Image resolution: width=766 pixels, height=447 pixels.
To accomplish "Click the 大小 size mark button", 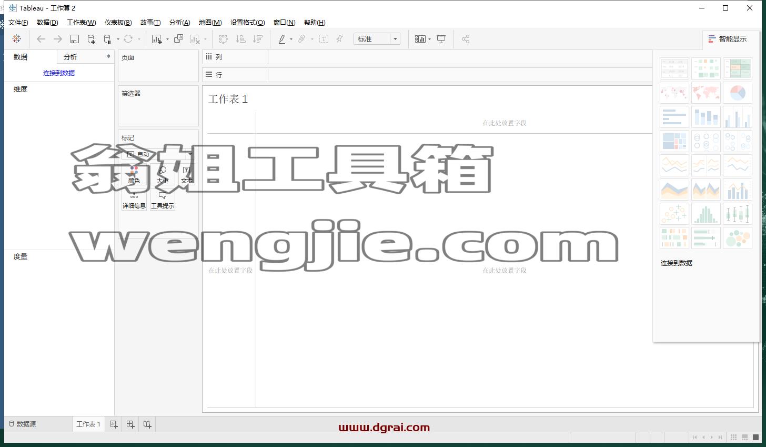I will pyautogui.click(x=163, y=174).
